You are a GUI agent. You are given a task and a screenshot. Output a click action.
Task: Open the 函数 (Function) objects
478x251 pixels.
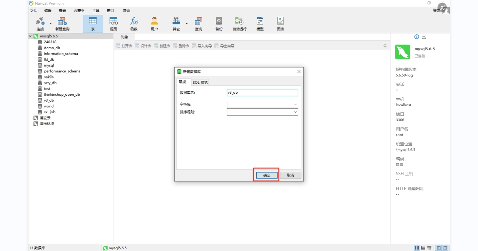coord(134,24)
